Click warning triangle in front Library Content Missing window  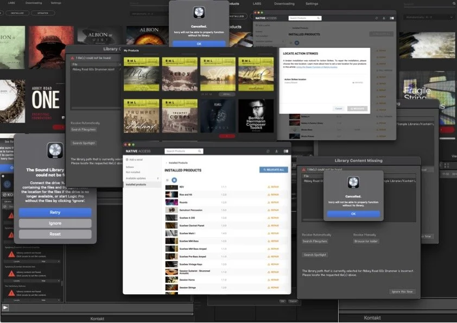[x=304, y=169]
